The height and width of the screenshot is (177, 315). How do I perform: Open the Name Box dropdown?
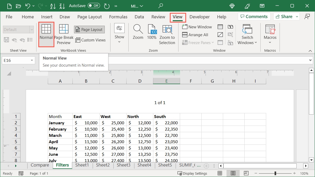(x=31, y=60)
